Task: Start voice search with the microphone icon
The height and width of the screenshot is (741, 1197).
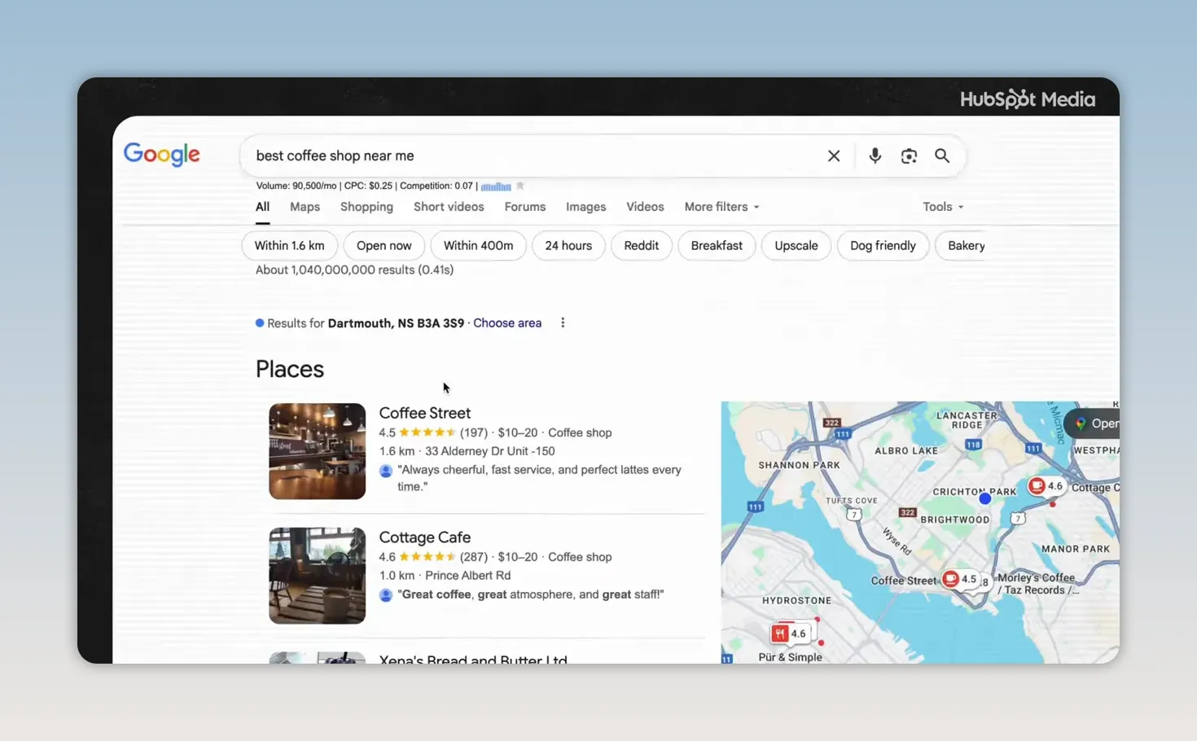Action: click(875, 156)
